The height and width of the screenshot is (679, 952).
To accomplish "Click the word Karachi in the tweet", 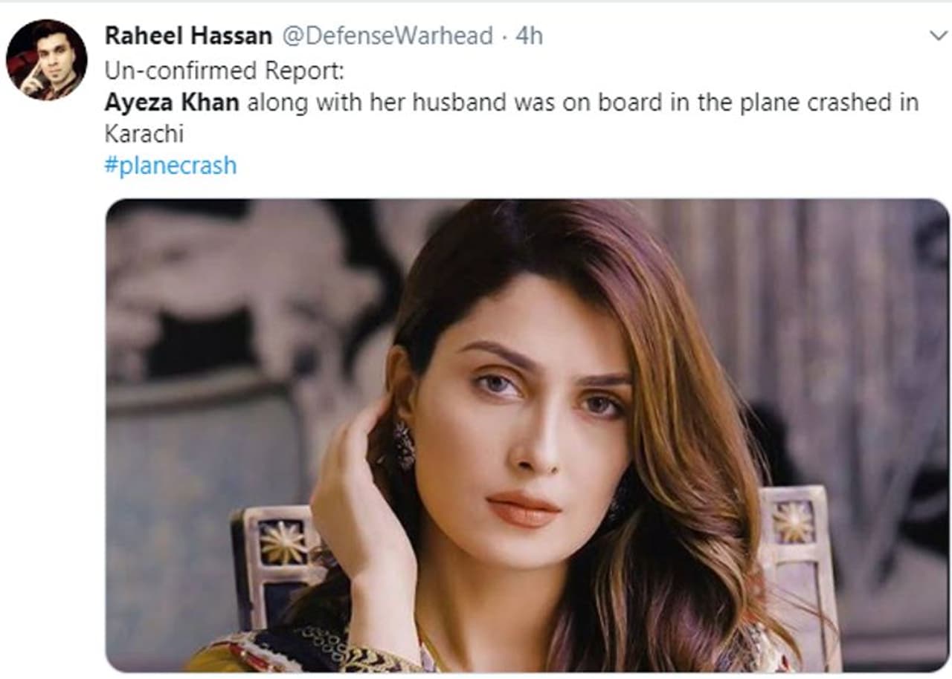I will [x=144, y=134].
